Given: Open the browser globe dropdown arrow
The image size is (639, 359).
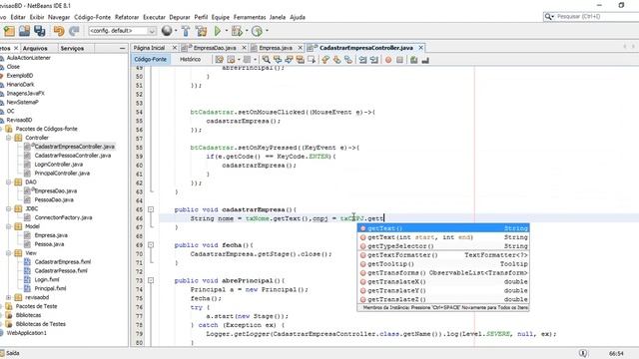Looking at the screenshot, I should click(x=176, y=31).
